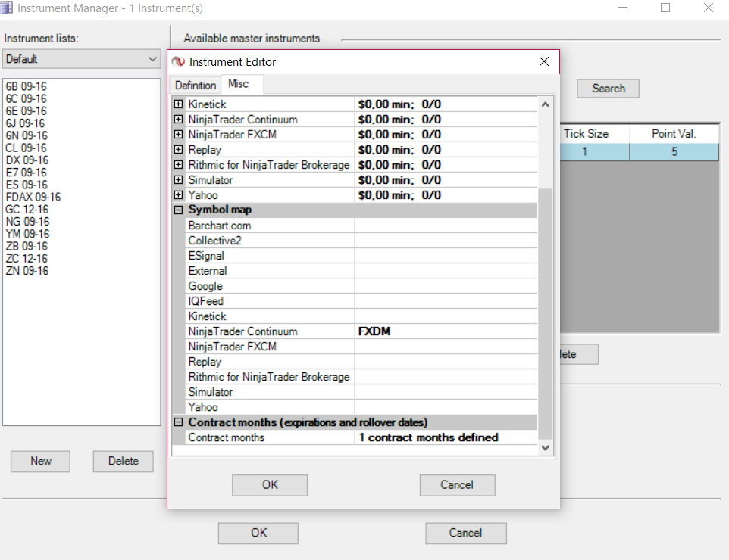Maximize the Instrument Manager window
Screen dimensions: 729x560
pyautogui.click(x=665, y=8)
